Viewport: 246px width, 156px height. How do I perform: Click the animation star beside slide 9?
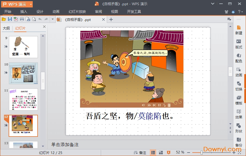(x=6, y=46)
